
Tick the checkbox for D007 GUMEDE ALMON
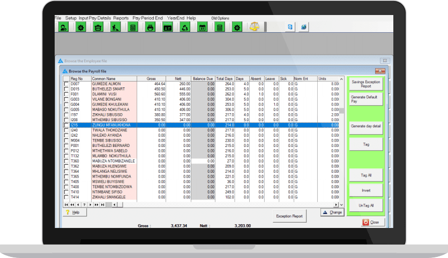click(x=66, y=84)
